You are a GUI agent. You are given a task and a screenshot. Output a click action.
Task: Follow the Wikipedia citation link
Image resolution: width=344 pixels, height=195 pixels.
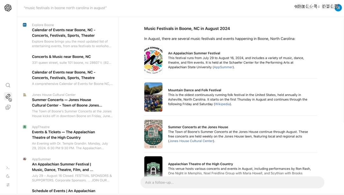click(x=222, y=104)
